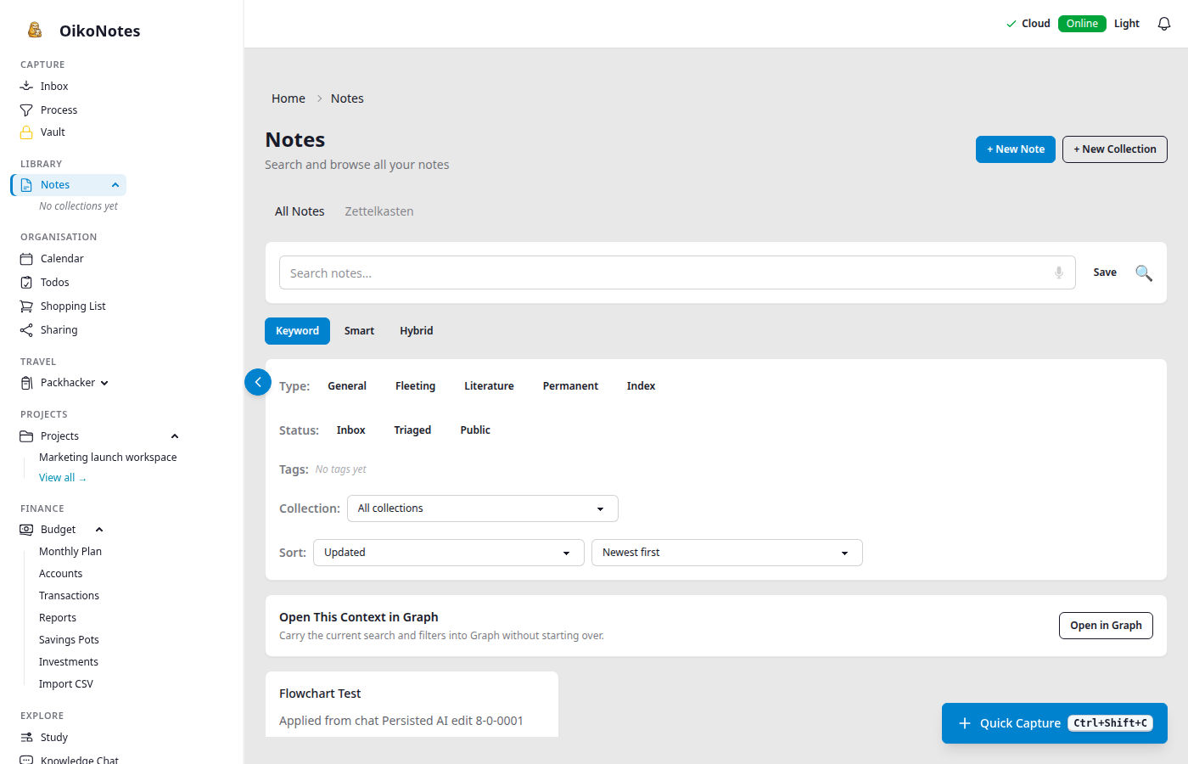This screenshot has height=764, width=1188.
Task: Collapse the Notes section chevron
Action: pos(115,185)
